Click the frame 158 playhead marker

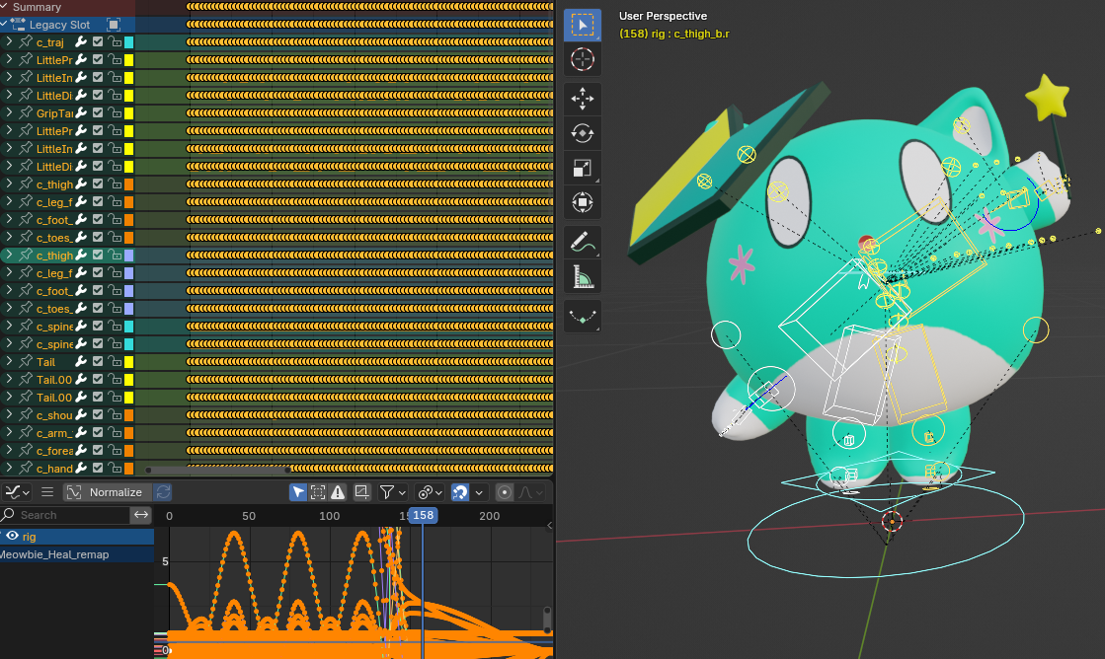coord(423,515)
